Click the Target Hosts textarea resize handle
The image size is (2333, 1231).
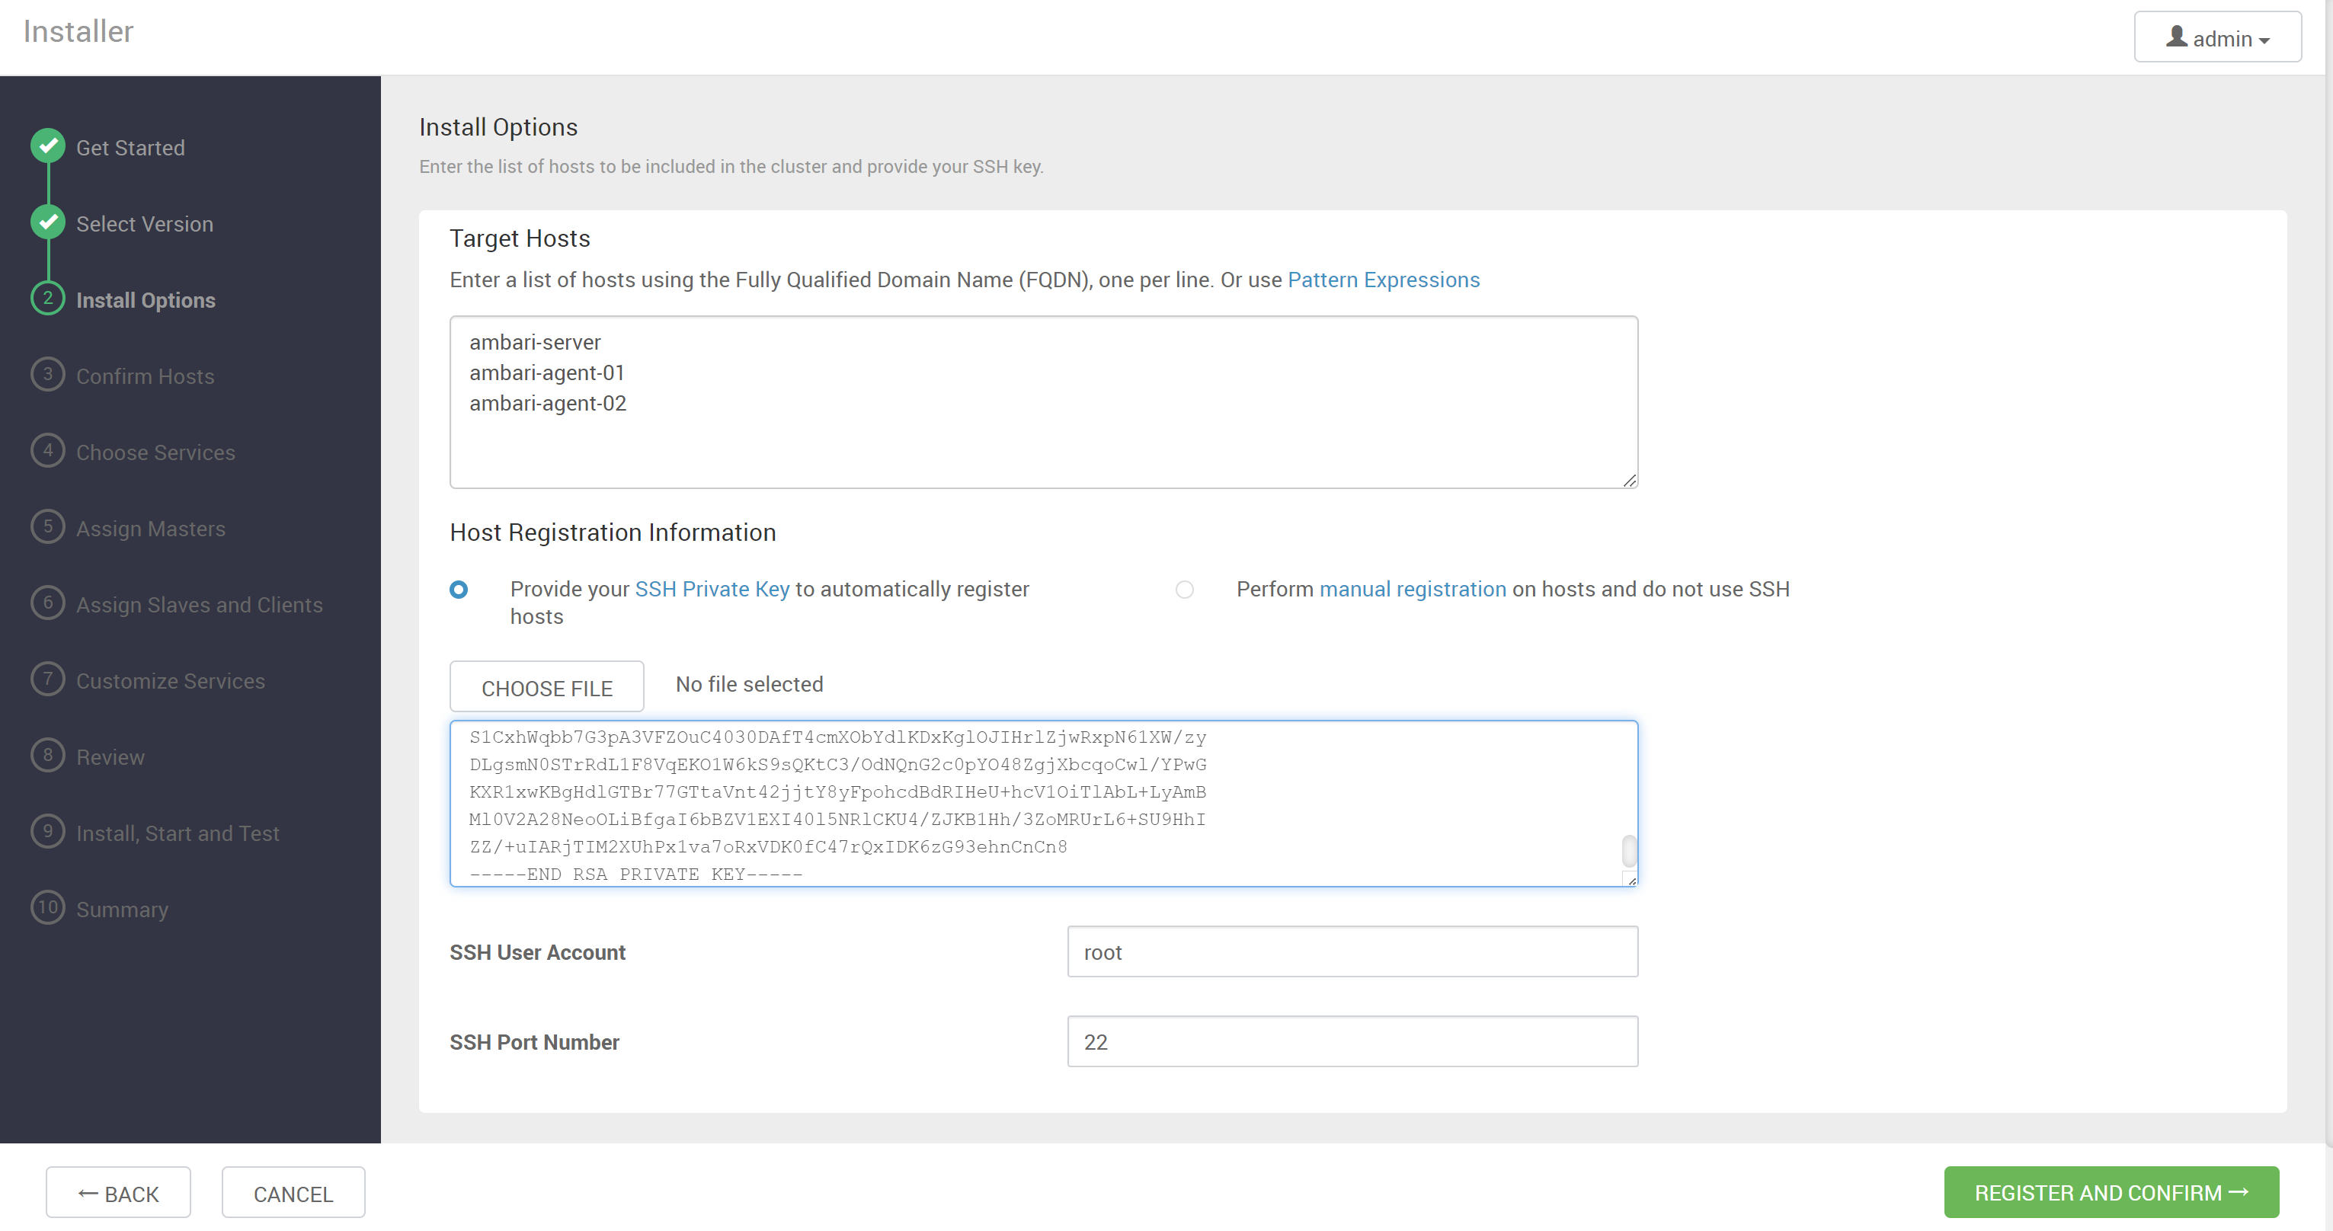tap(1629, 481)
